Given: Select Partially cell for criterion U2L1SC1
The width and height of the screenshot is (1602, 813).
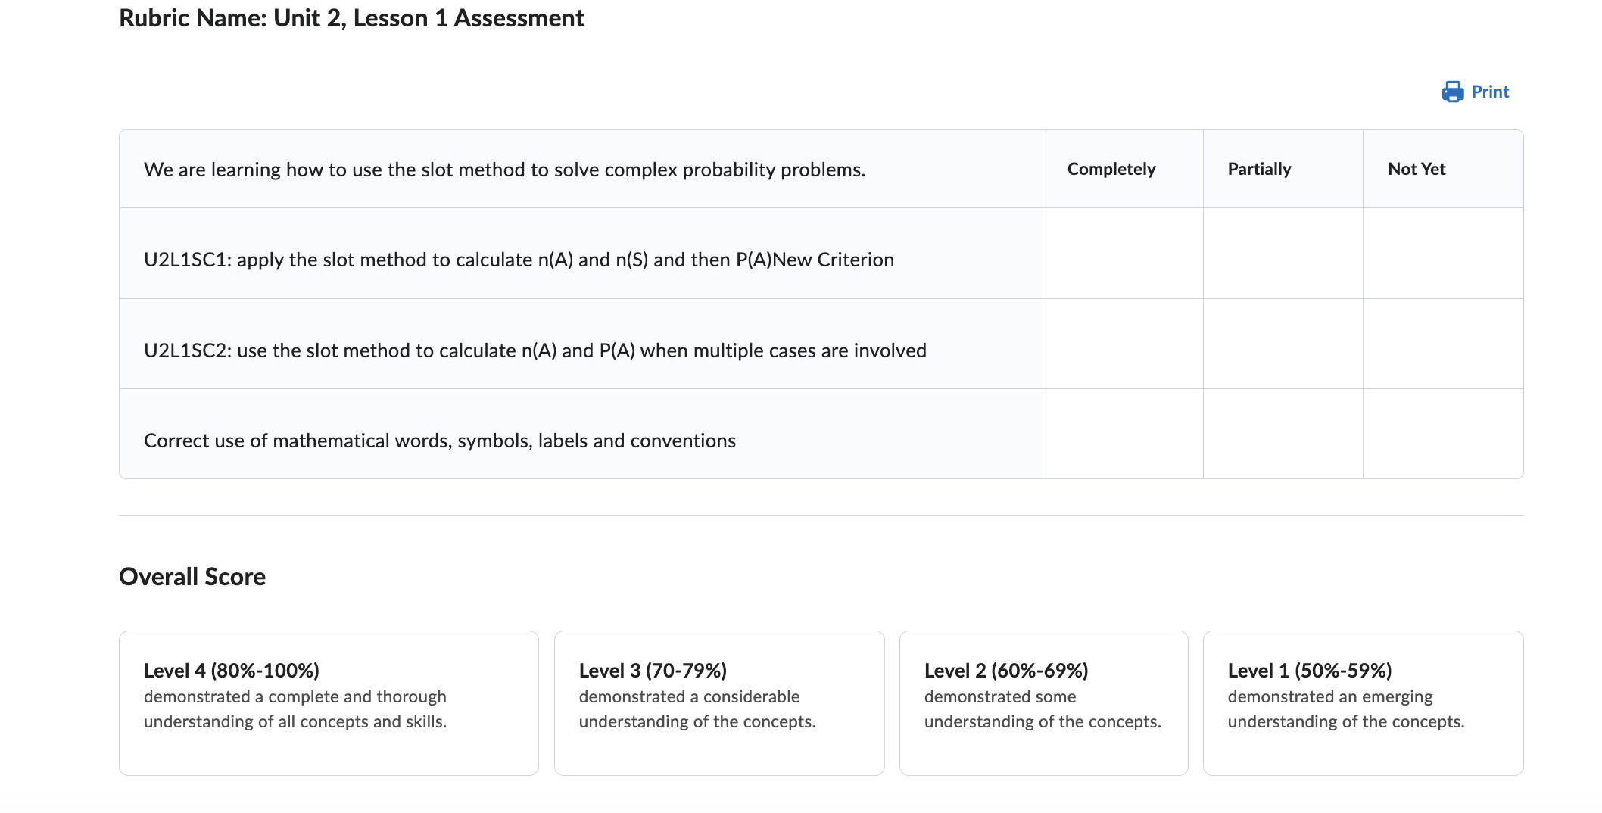Looking at the screenshot, I should pos(1283,254).
